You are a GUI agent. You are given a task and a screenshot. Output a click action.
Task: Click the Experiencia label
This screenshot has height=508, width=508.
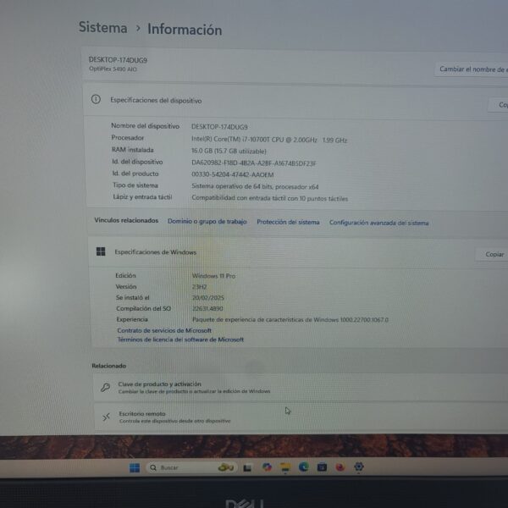132,319
